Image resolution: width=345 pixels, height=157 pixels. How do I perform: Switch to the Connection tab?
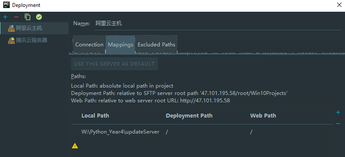click(89, 45)
